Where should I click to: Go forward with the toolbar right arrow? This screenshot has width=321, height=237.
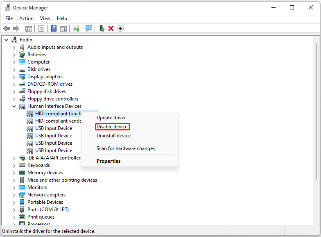tap(16, 28)
